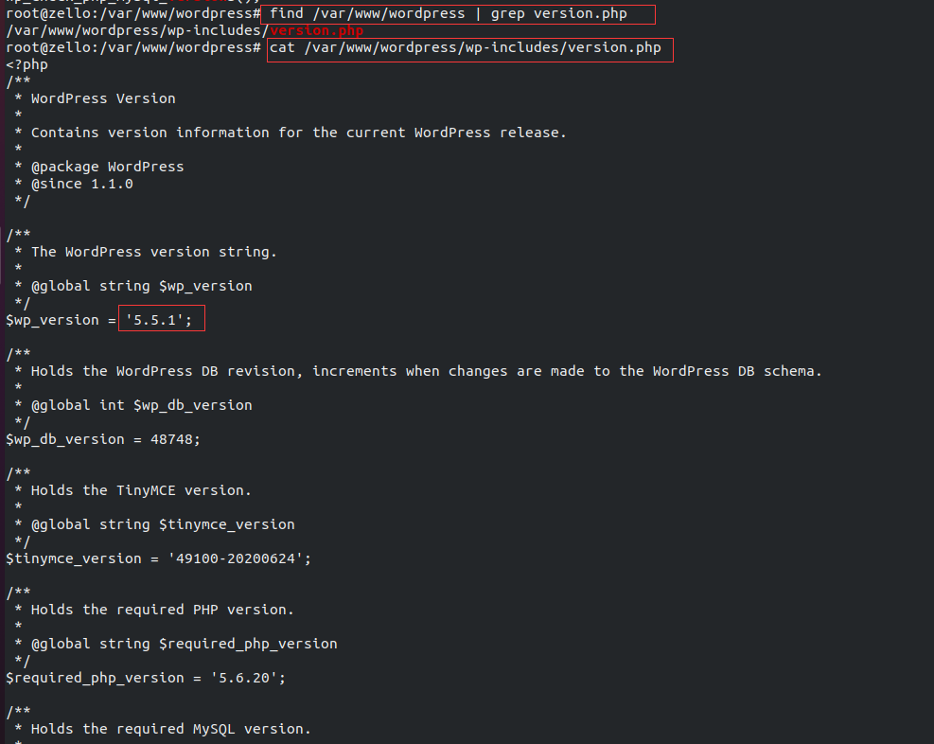Screen dimensions: 934x744
Task: Click the $tinymce_version assignment line
Action: tap(158, 558)
